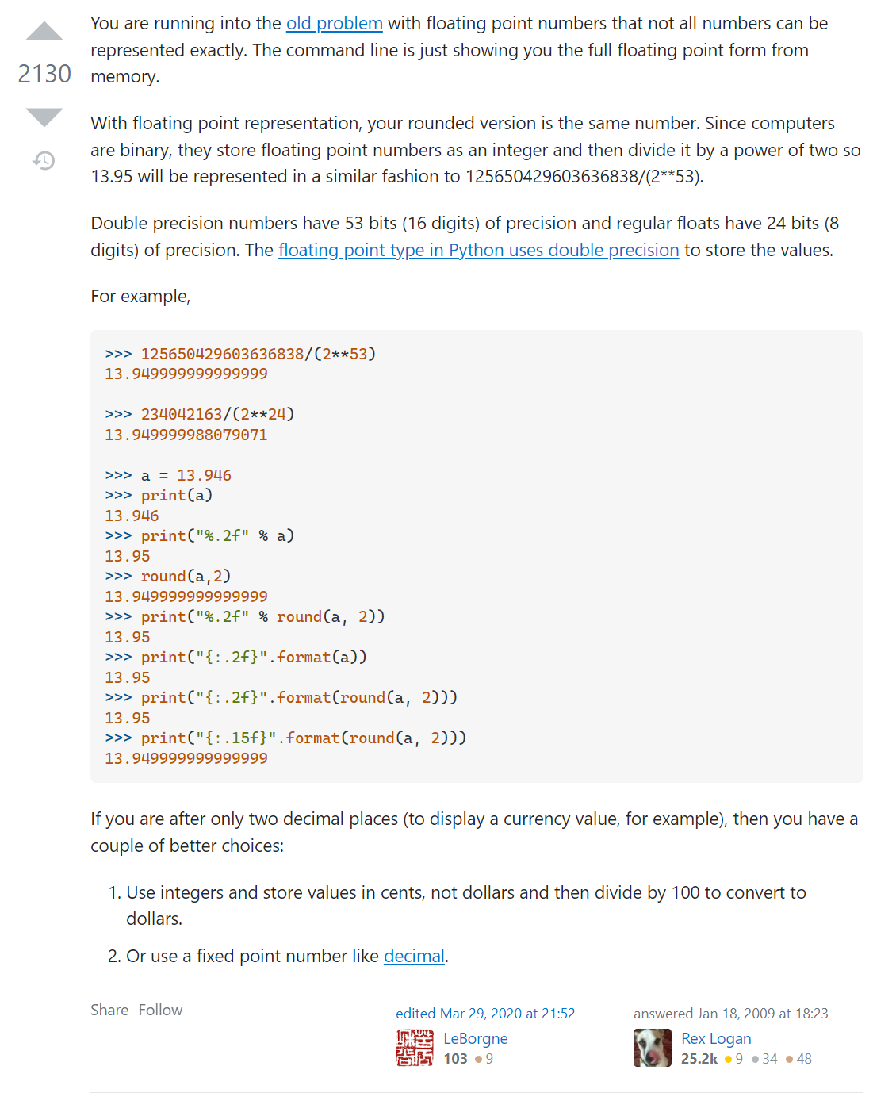Visit Rex Logan's profile via username

[x=716, y=1039]
